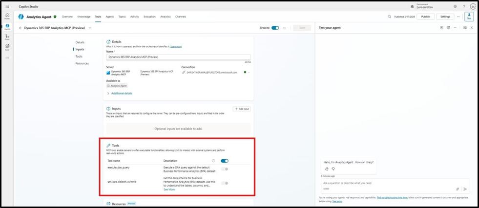The height and width of the screenshot is (208, 479).
Task: Go to Home in left sidebar
Action: [x=7, y=17]
